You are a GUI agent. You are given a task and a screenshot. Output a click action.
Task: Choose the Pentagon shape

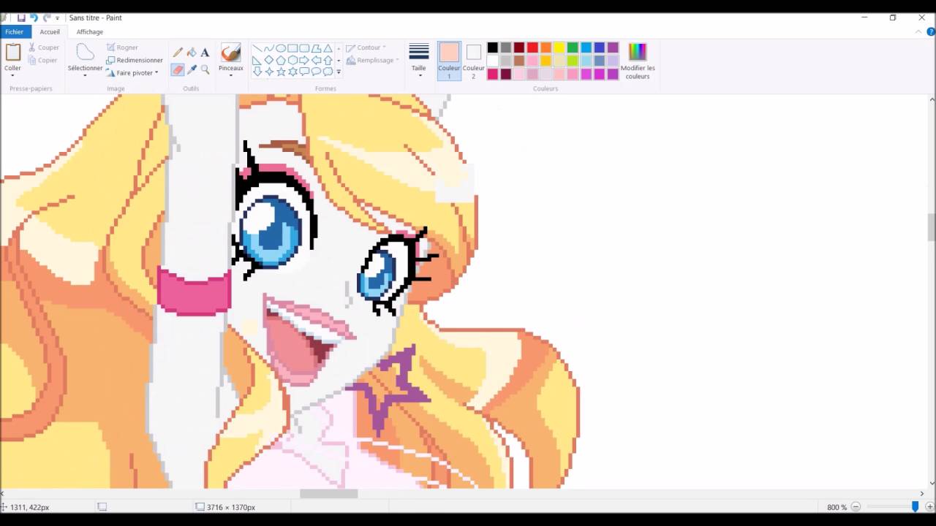point(281,60)
